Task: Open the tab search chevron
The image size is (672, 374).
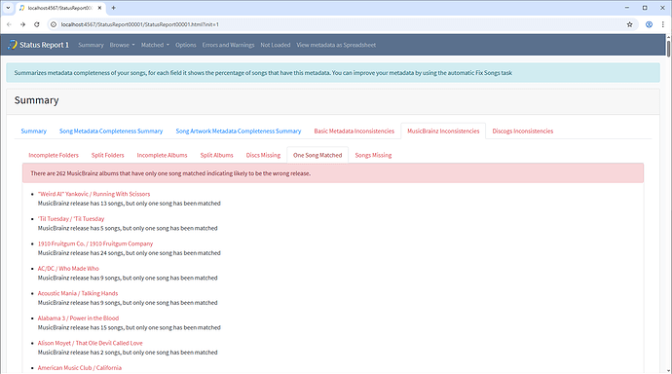Action: [x=8, y=8]
